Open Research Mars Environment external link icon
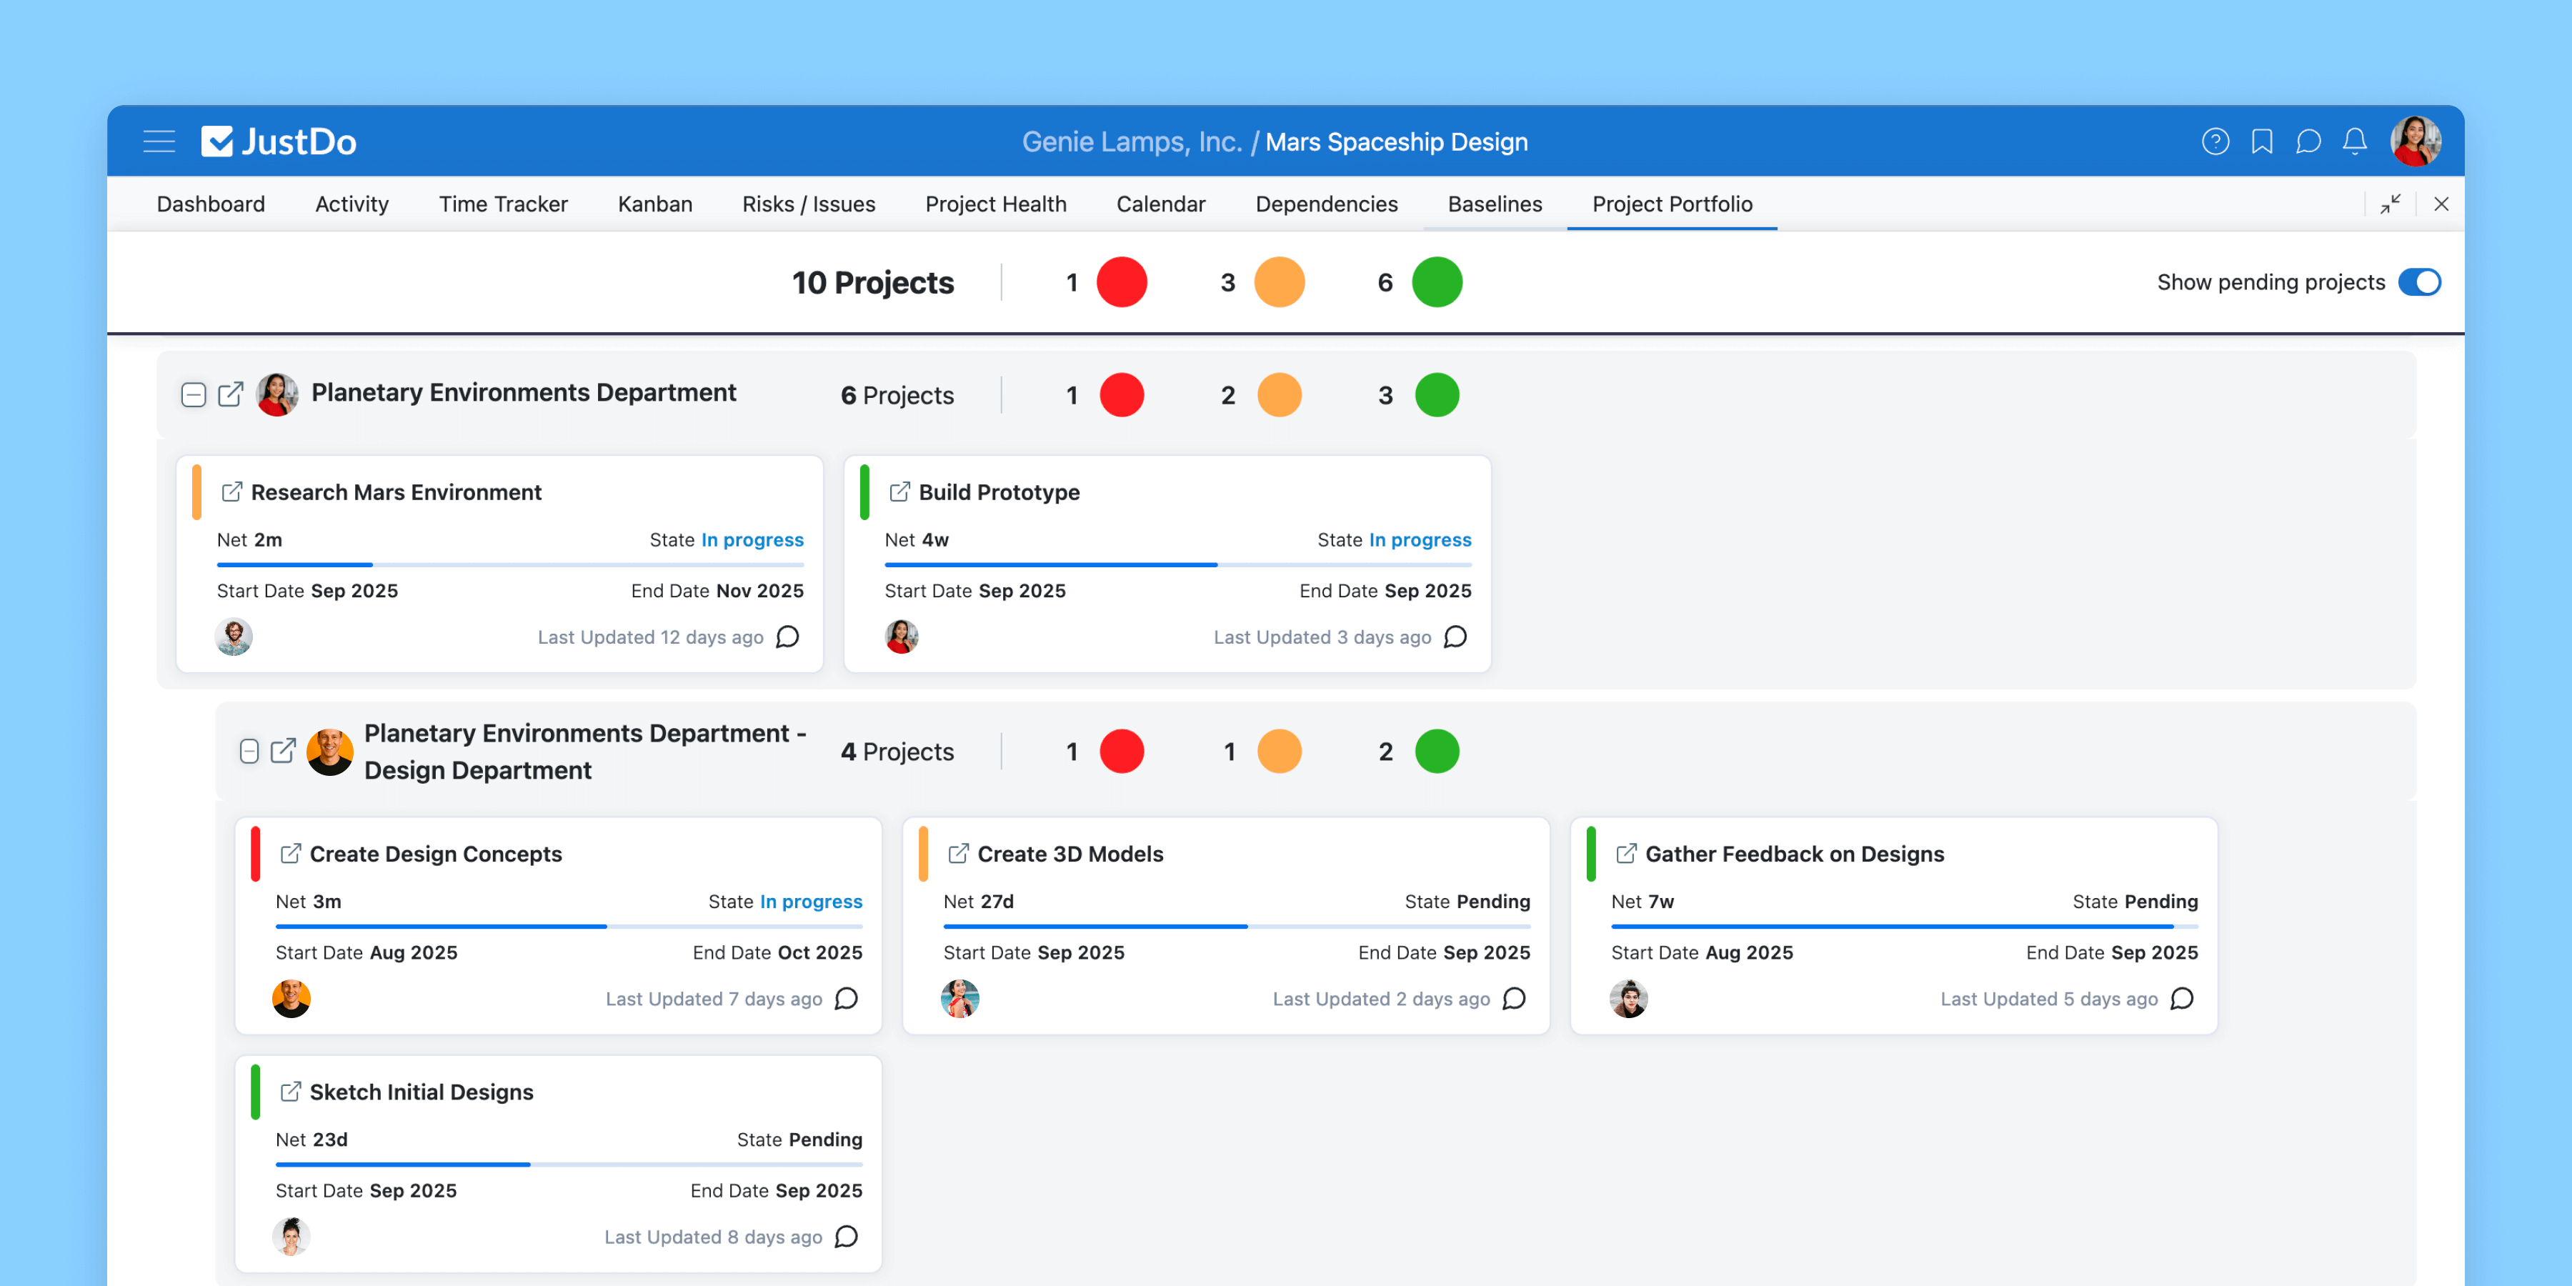 [231, 492]
